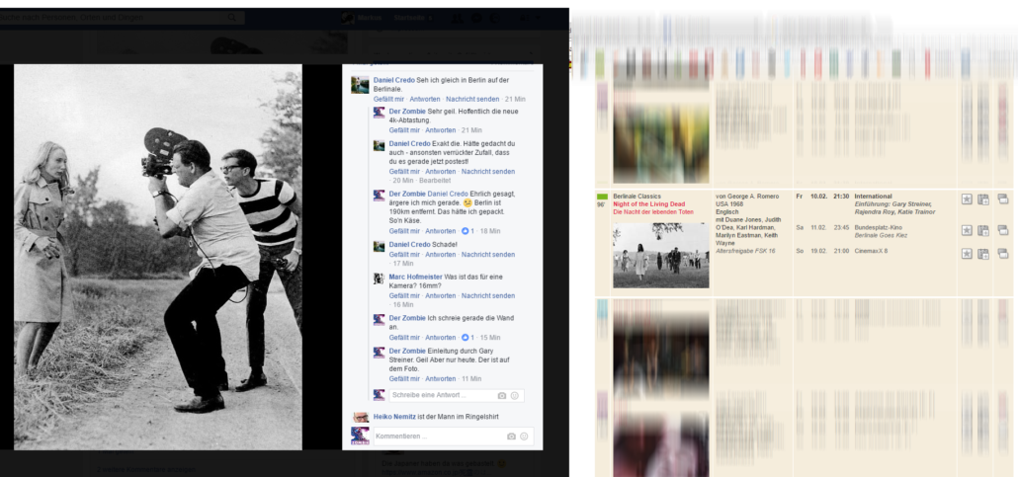1018x477 pixels.
Task: Open windows icon for CinemaxX 8 screening
Action: (1002, 253)
